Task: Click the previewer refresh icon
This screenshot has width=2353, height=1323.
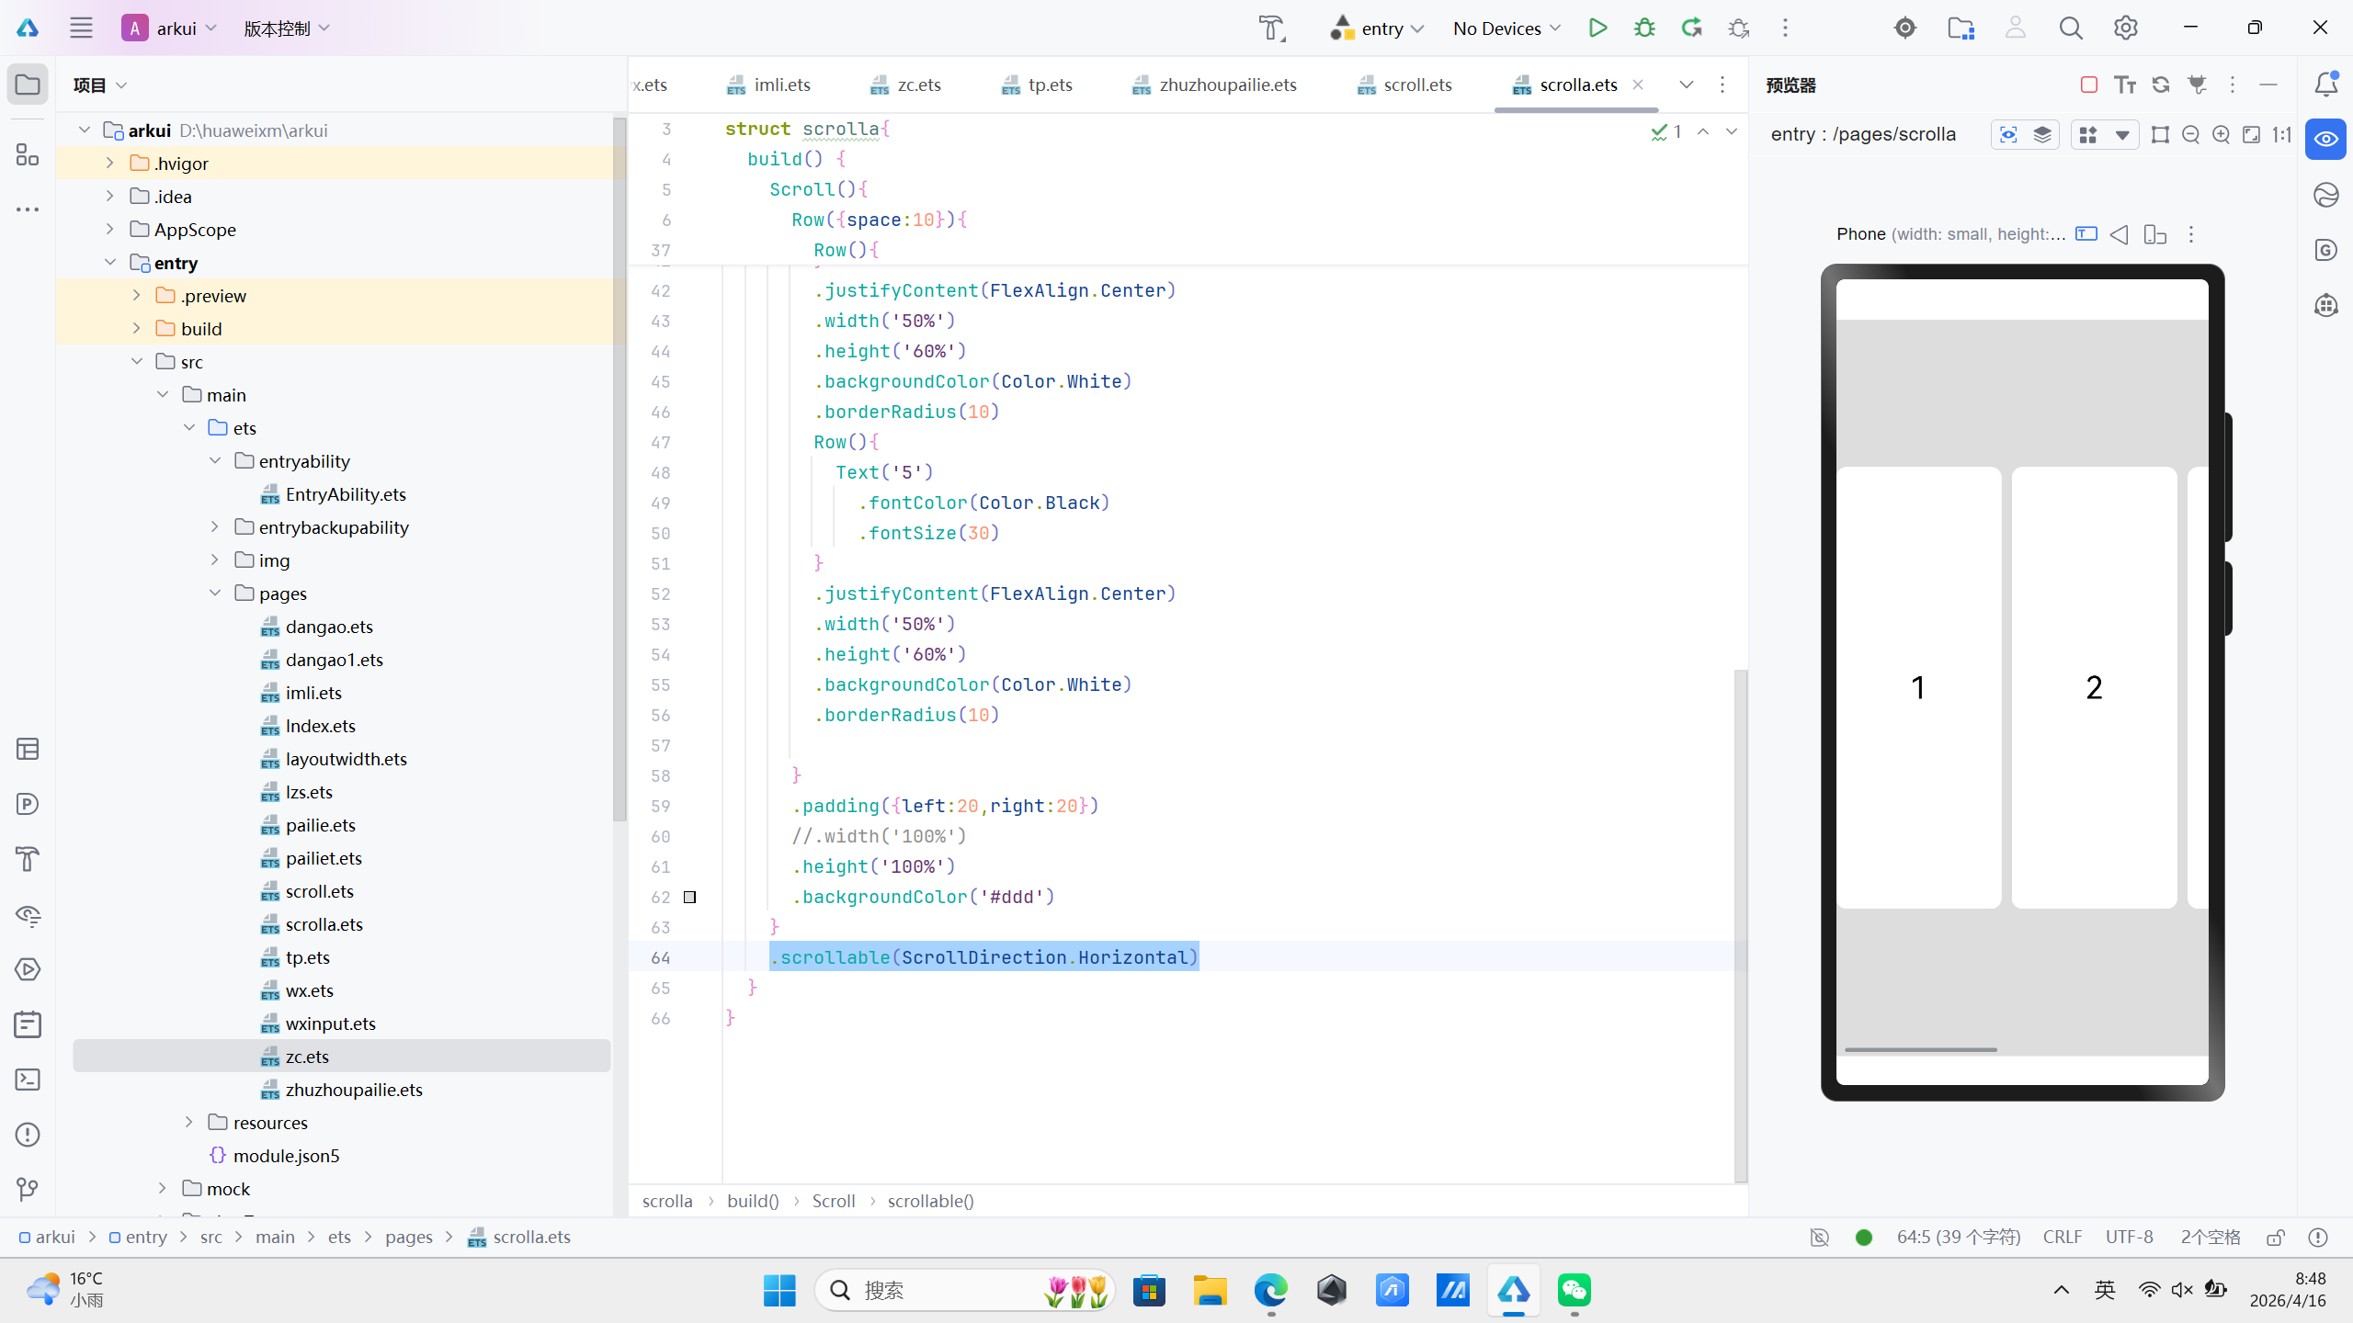Action: pos(2161,85)
